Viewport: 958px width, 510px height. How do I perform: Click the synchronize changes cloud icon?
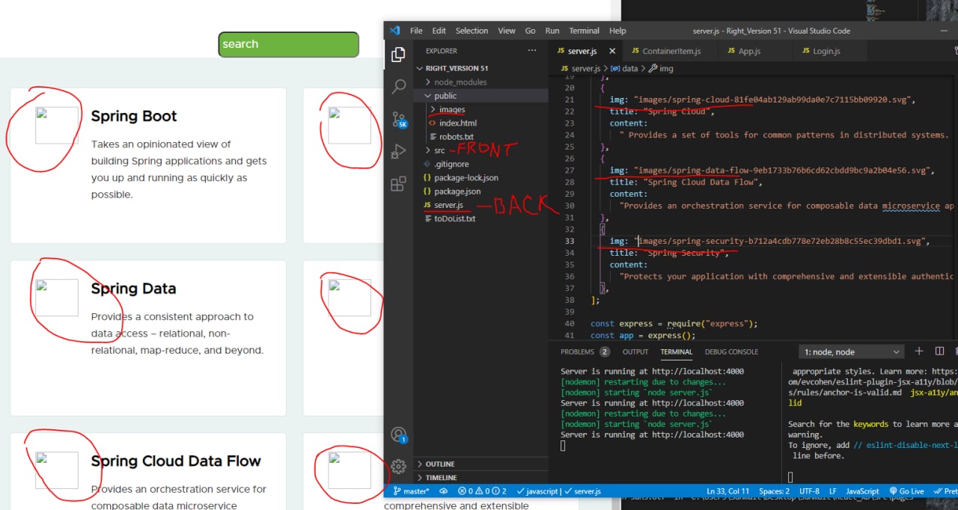pyautogui.click(x=443, y=491)
